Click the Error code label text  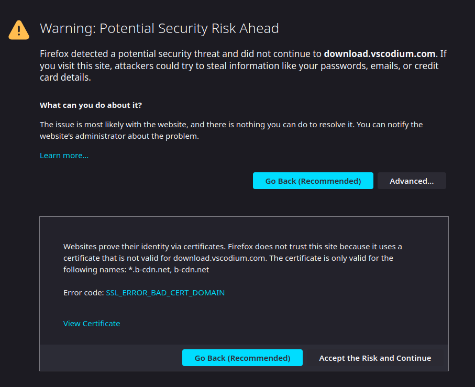(x=82, y=293)
